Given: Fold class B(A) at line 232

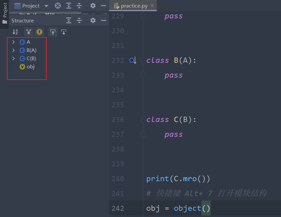Looking at the screenshot, I should click(143, 60).
